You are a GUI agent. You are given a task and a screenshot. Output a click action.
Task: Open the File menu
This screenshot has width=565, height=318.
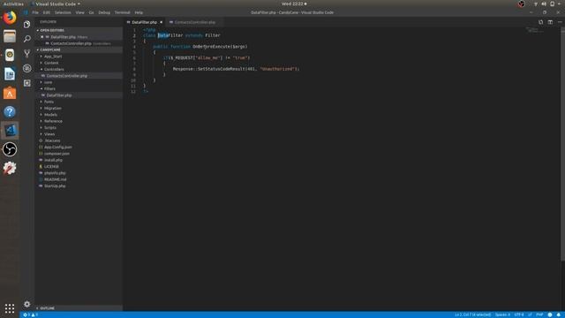[x=35, y=12]
